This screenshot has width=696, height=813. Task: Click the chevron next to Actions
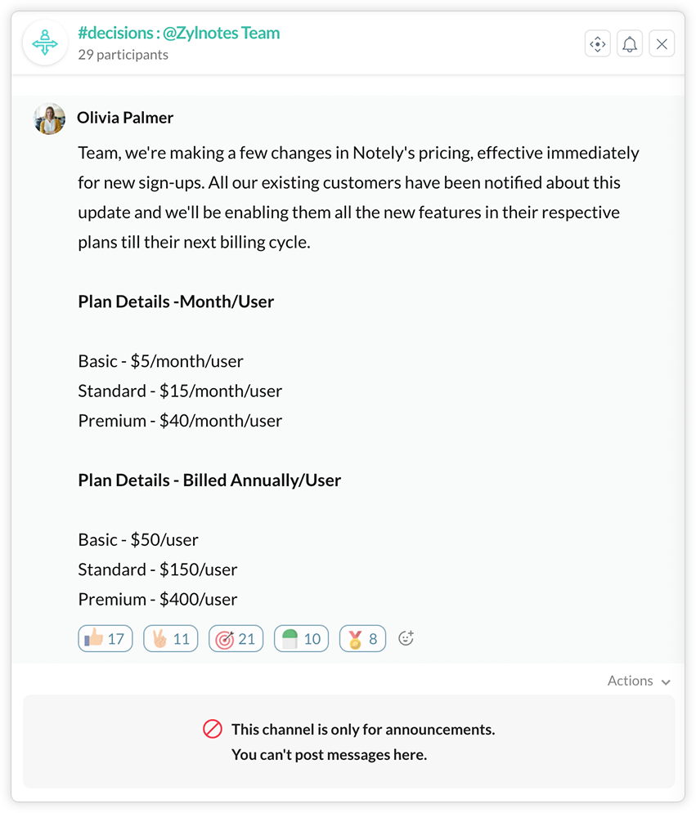click(666, 682)
